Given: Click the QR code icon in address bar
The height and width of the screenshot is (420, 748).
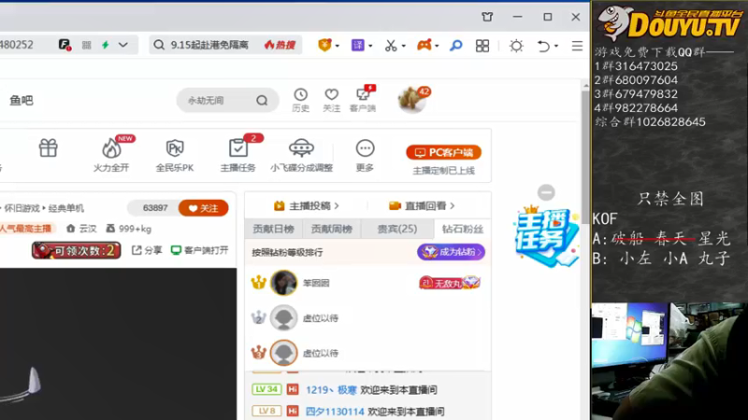Looking at the screenshot, I should tap(86, 45).
